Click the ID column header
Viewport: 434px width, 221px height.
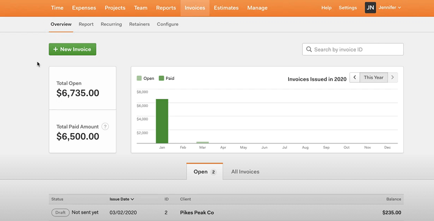[167, 199]
